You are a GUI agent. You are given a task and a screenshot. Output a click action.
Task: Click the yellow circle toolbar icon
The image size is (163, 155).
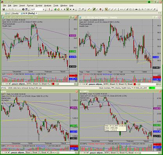[58, 9]
